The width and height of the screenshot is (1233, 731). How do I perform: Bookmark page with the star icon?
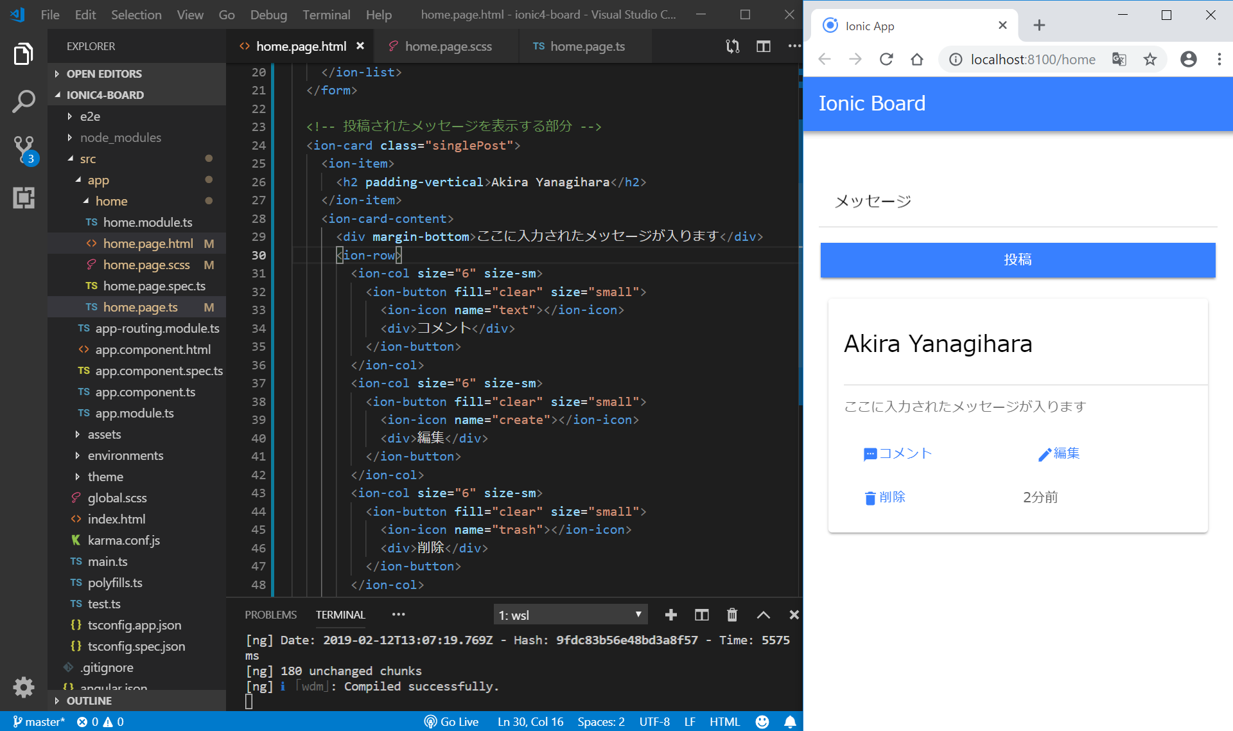tap(1150, 59)
